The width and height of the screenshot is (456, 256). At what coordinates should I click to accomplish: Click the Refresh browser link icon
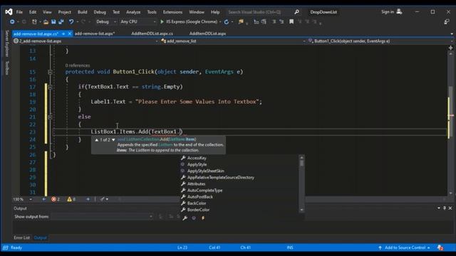pos(227,22)
